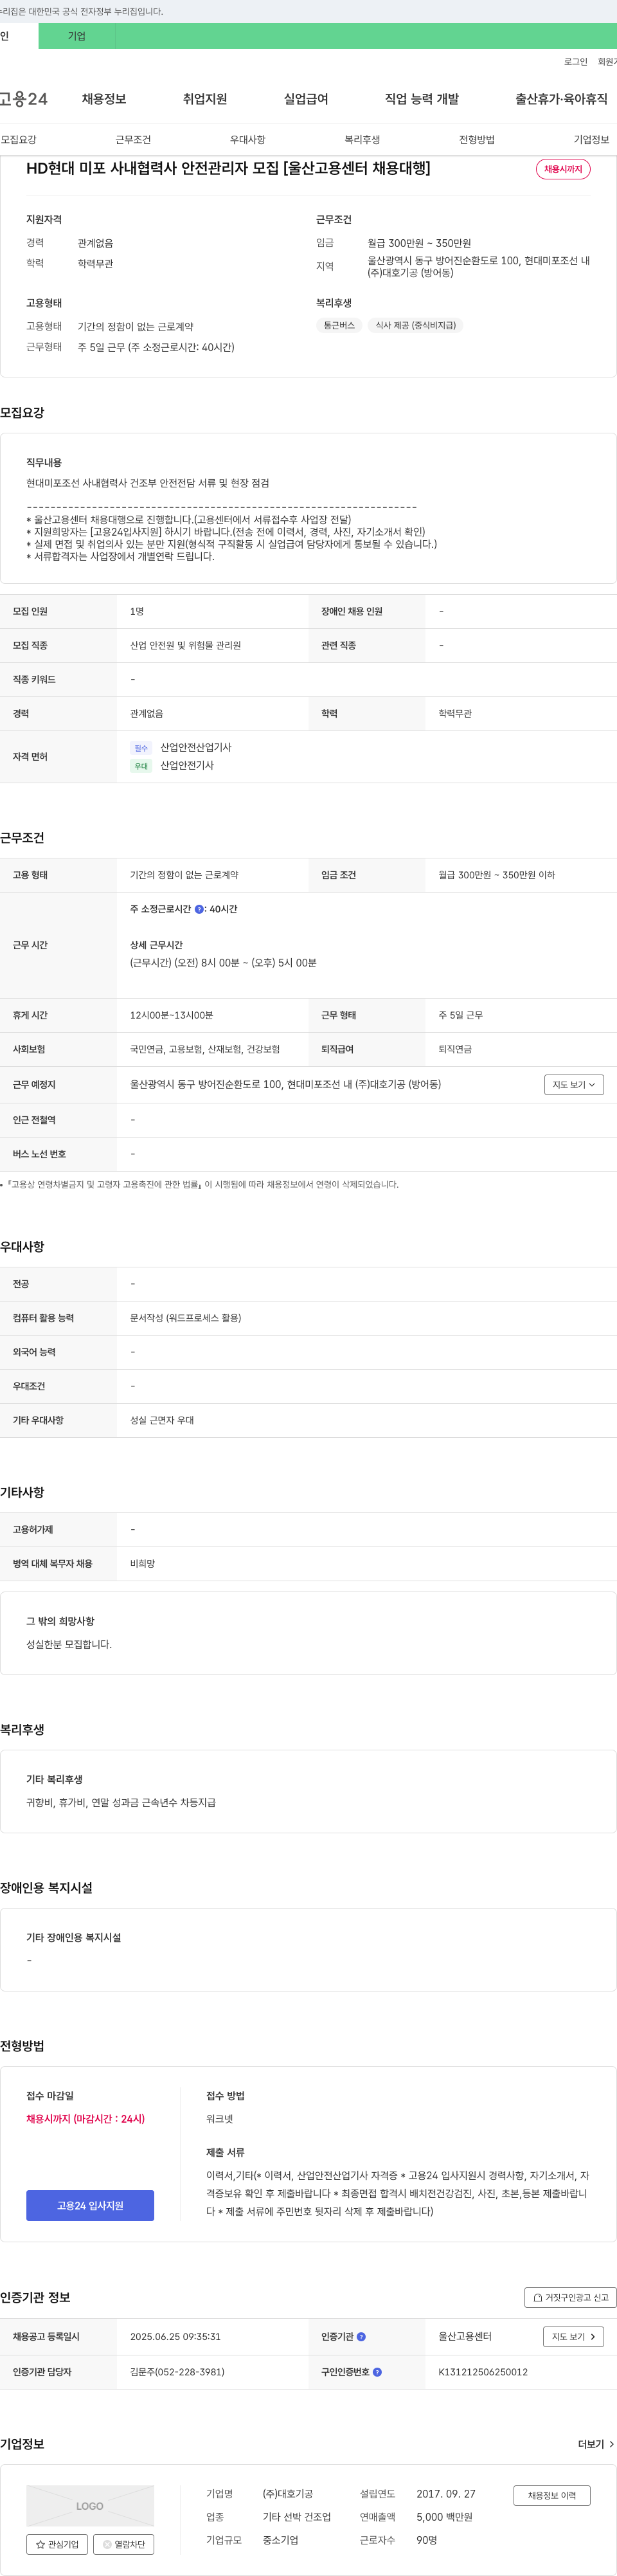This screenshot has height=2576, width=617.
Task: Open the 출산휴가·육아휴직 menu
Action: [x=561, y=99]
